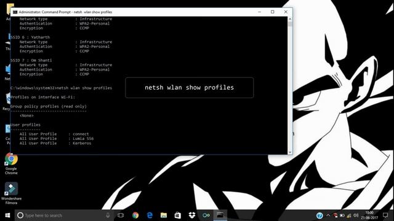Open the green infinity-loop taskbar app
394x221 pixels.
tap(206, 215)
